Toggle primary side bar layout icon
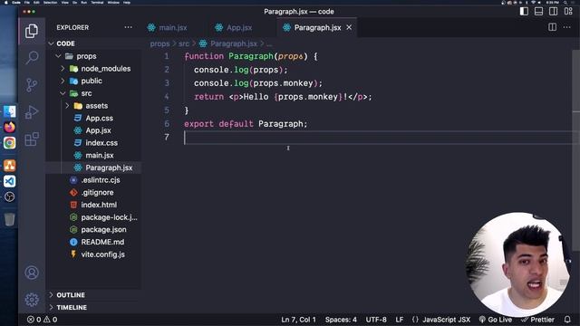 tap(524, 12)
